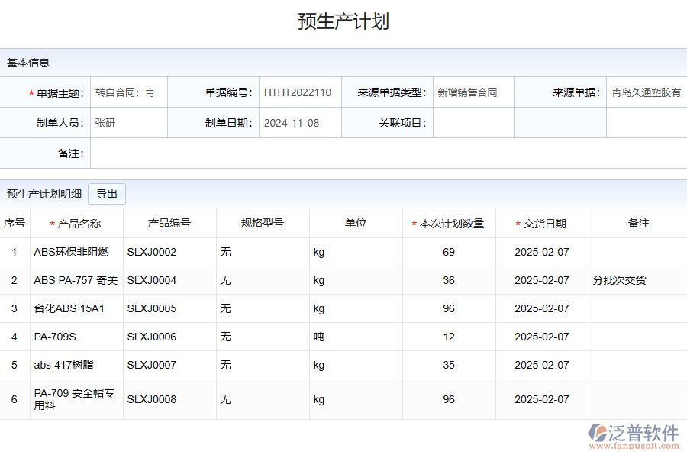This screenshot has height=458, width=687.
Task: Select the planned quantity 35 for abs 417树脂
Action: pos(449,365)
